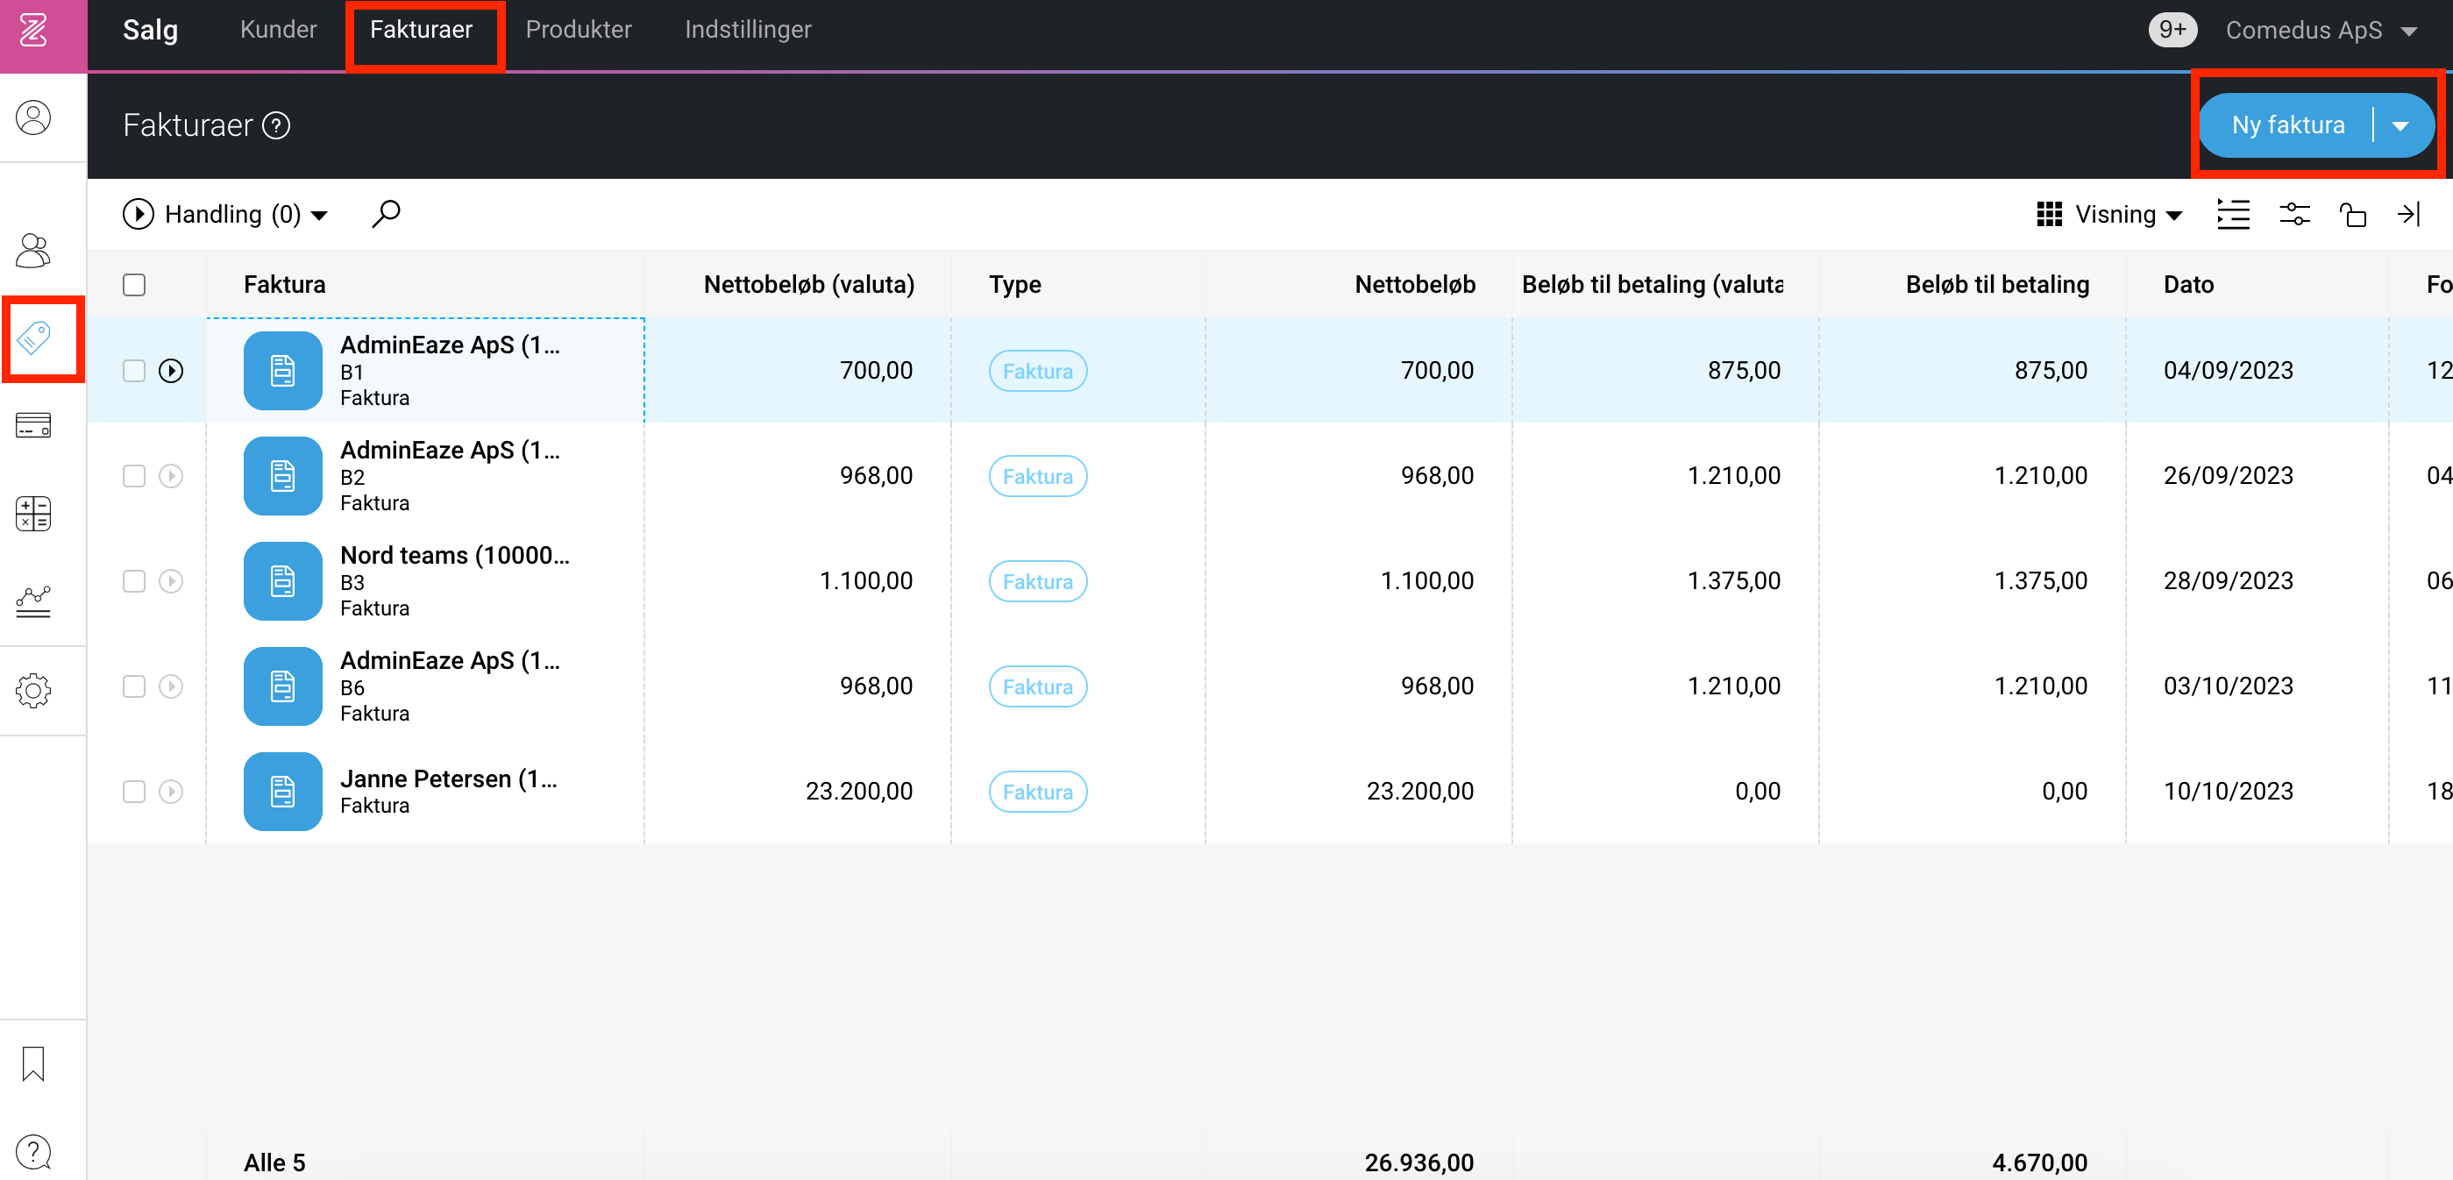Click the collapse-to-right arrow icon
Viewport: 2453px width, 1180px height.
tap(2409, 214)
